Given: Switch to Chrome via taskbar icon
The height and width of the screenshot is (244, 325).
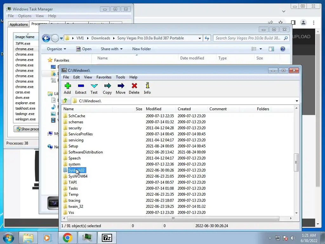Looking at the screenshot, I should point(67,238).
